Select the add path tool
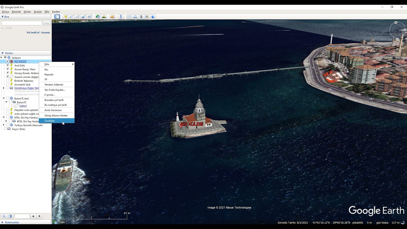407x229 pixels. pos(78,17)
